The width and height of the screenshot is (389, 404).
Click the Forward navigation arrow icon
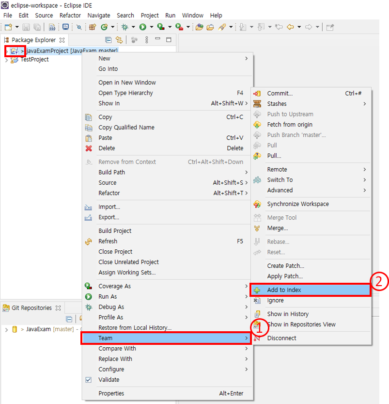tap(309, 27)
